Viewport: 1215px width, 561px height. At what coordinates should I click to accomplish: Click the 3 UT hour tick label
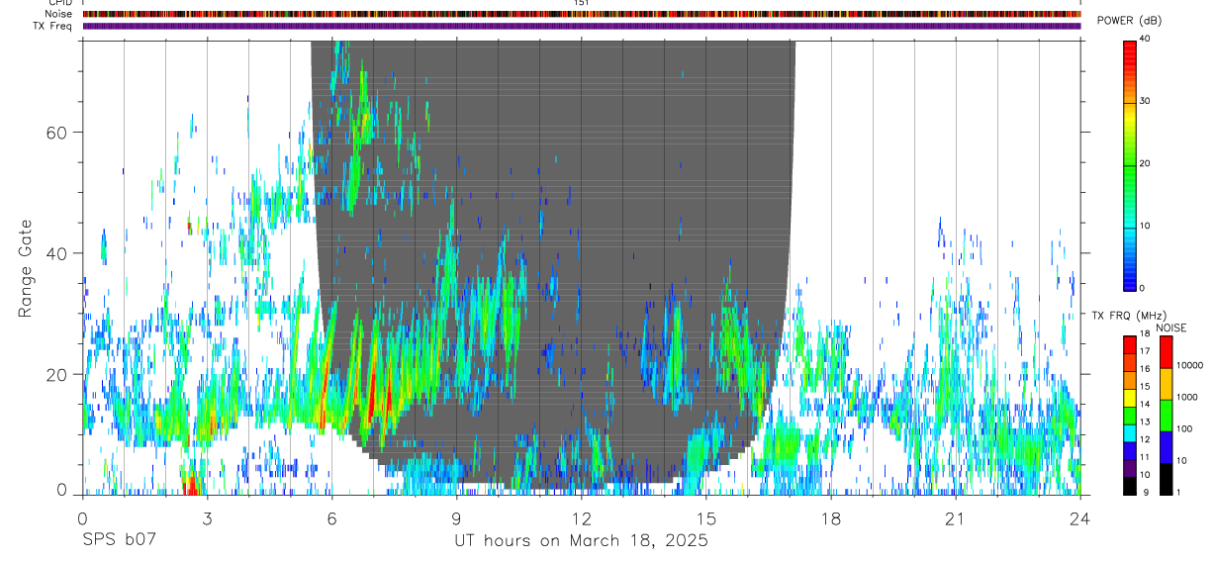(207, 518)
